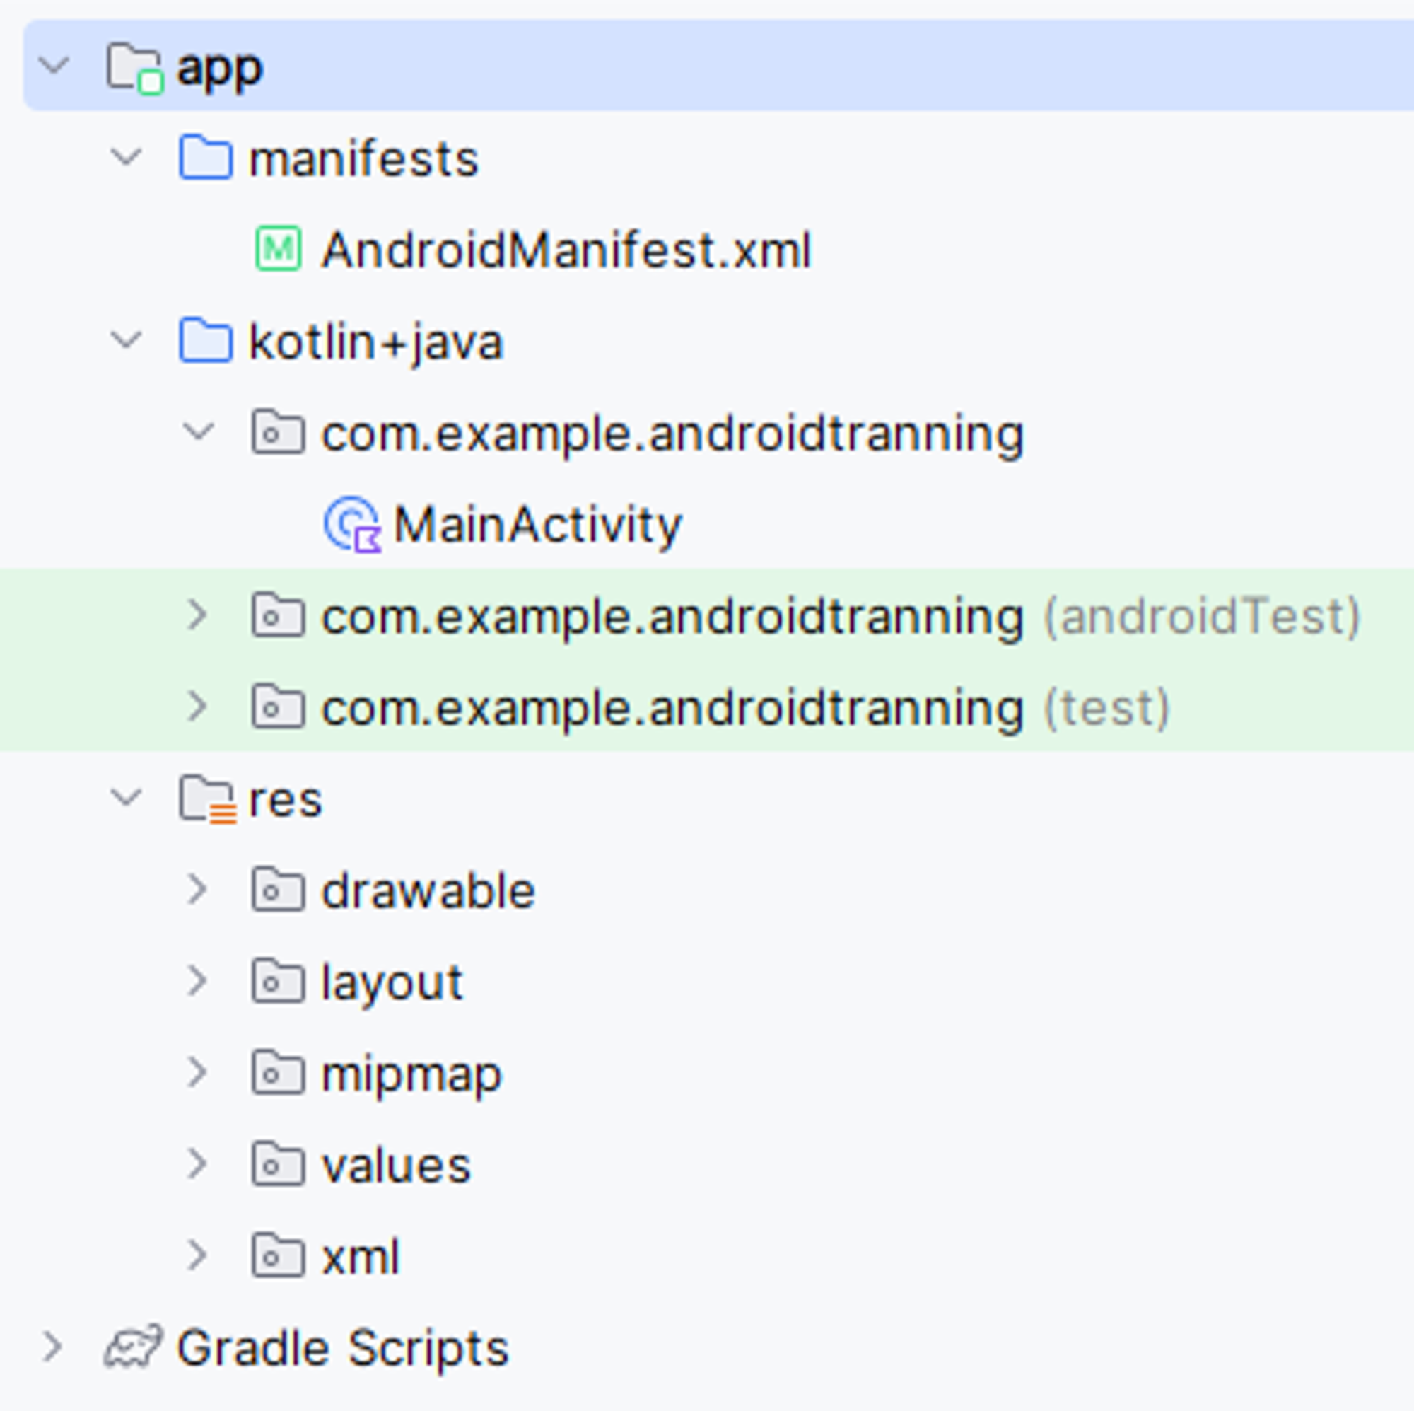Collapse the manifests folder chevron
Viewport: 1414px width, 1411px height.
click(126, 158)
